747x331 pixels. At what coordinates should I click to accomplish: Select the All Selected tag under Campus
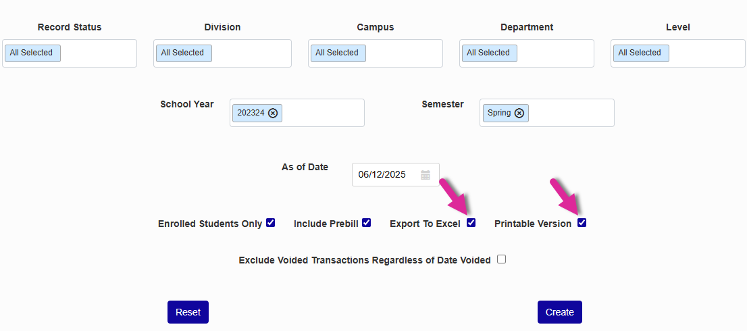[x=337, y=53]
